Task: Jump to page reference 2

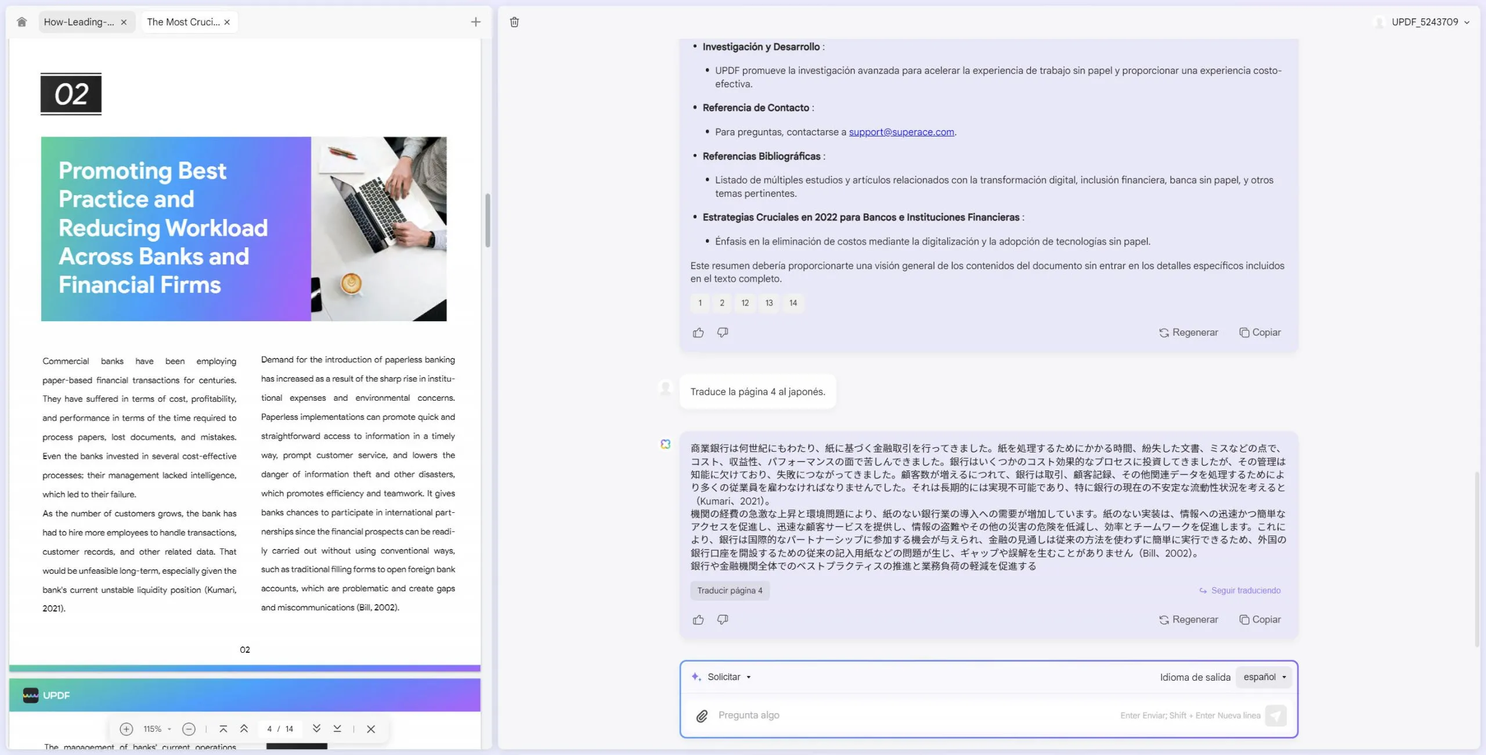Action: 722,303
